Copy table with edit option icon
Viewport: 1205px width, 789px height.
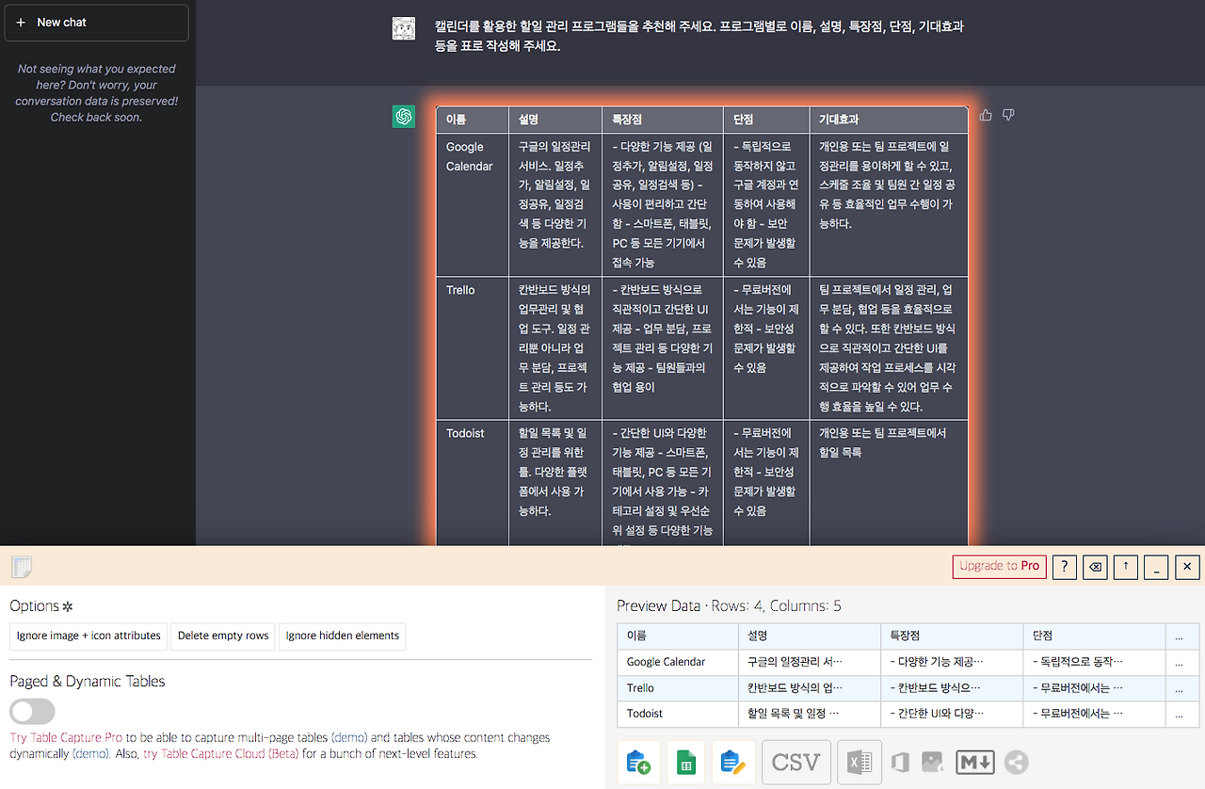732,763
